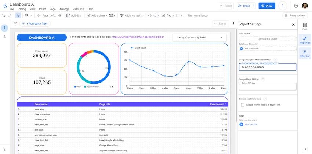Go to next page arrow

pos(59,15)
